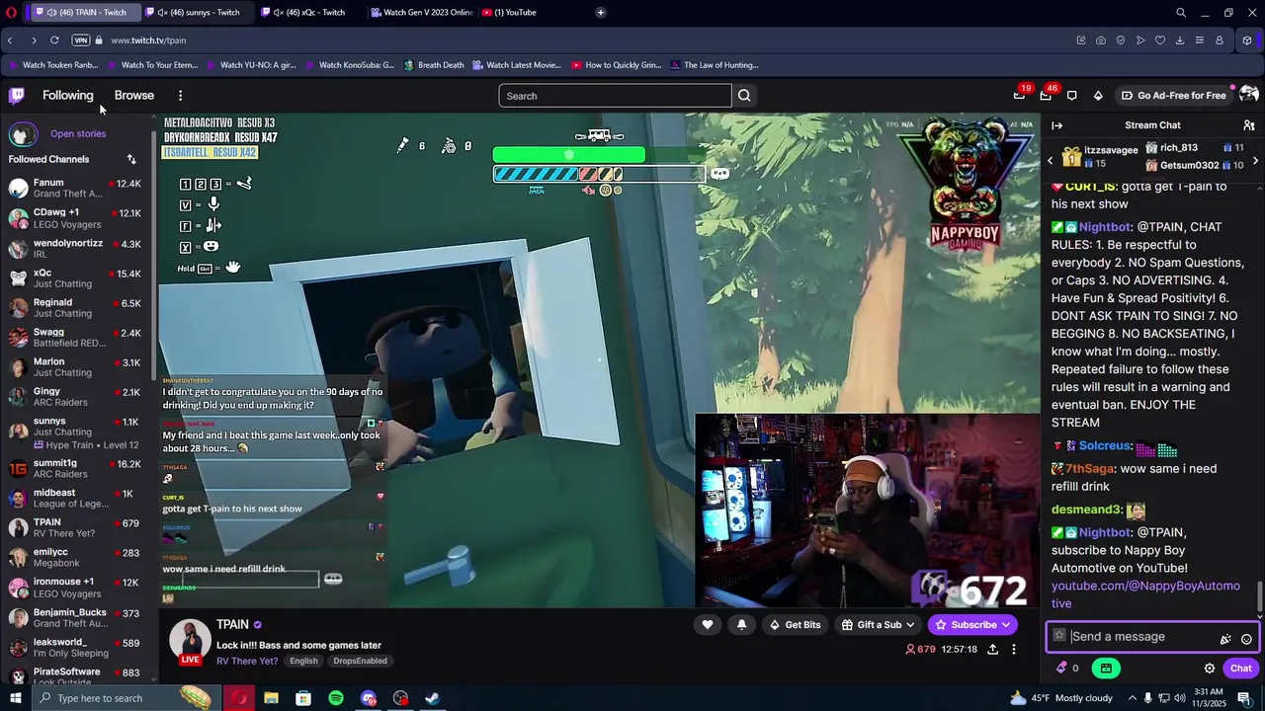Open Steam from the taskbar
Screen dimensions: 1265x711
(x=433, y=698)
